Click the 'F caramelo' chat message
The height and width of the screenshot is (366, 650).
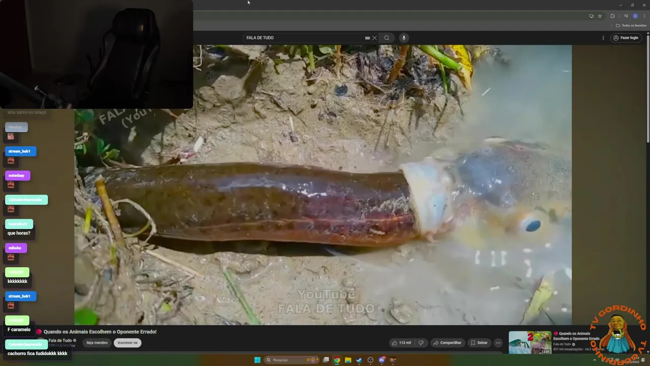(x=19, y=329)
